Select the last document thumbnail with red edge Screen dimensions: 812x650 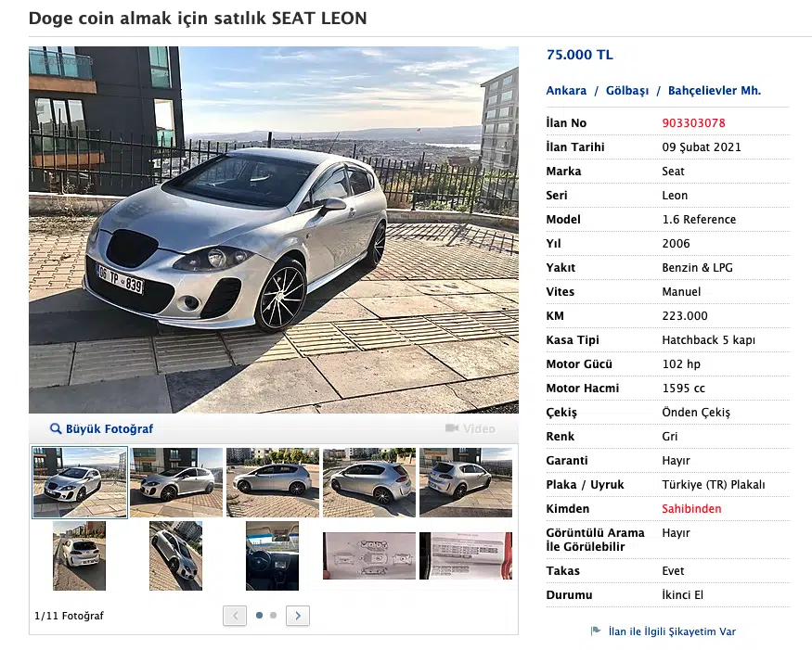(x=465, y=555)
